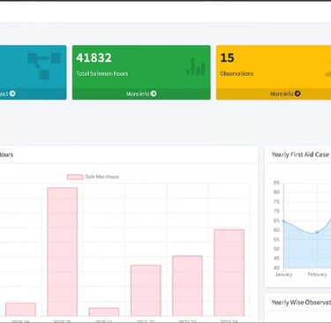Click the 'Yearly Wise Observat' panel title
Viewport: 331px width, 323px height.
point(301,302)
